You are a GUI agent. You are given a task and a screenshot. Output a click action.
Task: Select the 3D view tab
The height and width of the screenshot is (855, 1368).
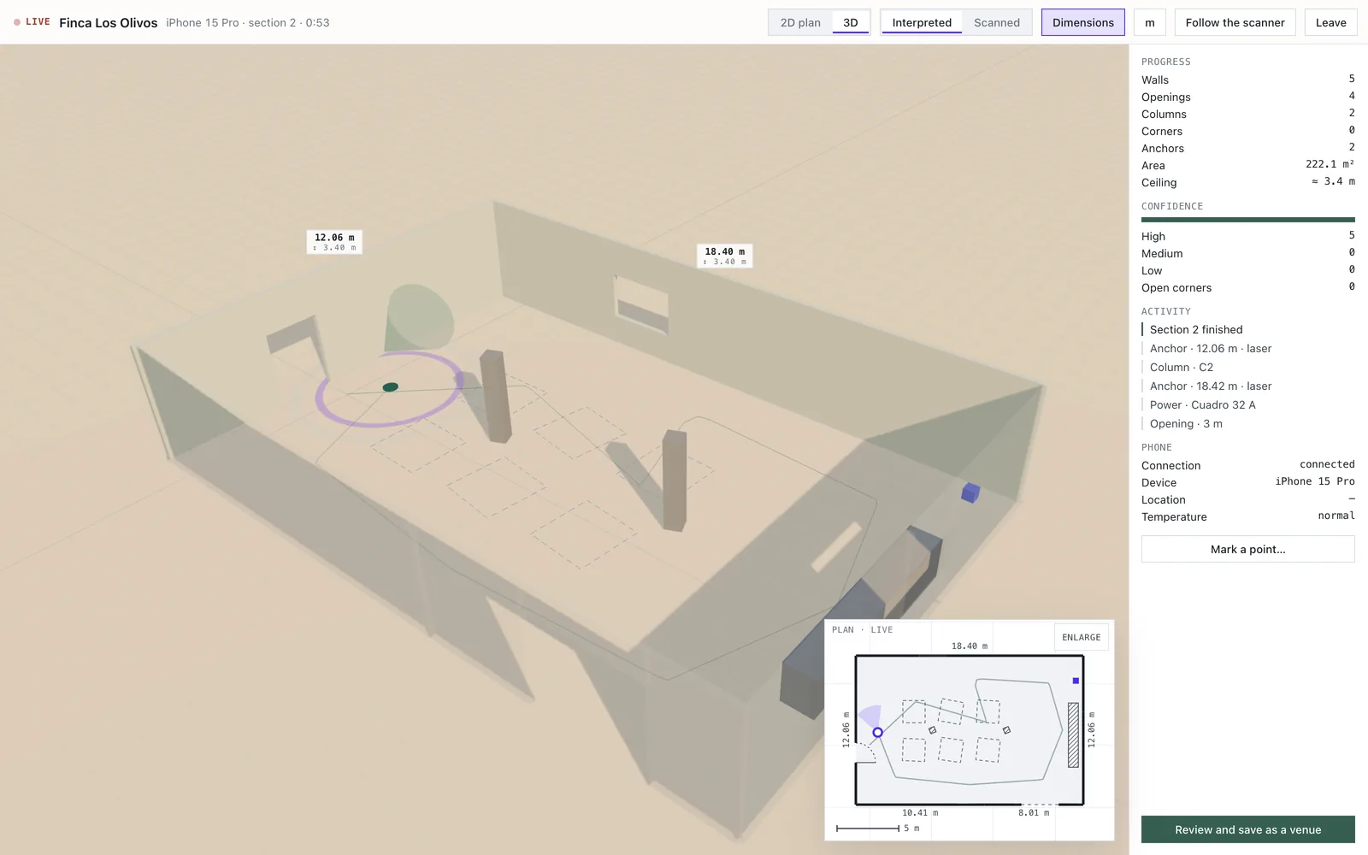click(x=851, y=22)
